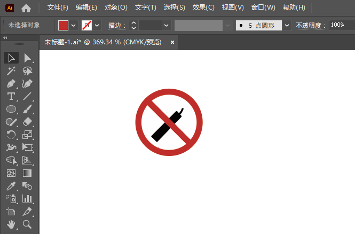
Task: Select the Pen tool
Action: click(11, 83)
